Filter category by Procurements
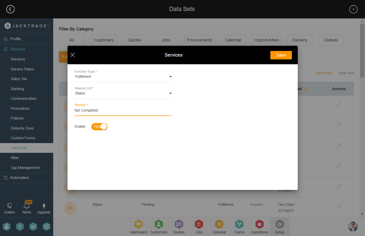This screenshot has height=236, width=365. 200,40
